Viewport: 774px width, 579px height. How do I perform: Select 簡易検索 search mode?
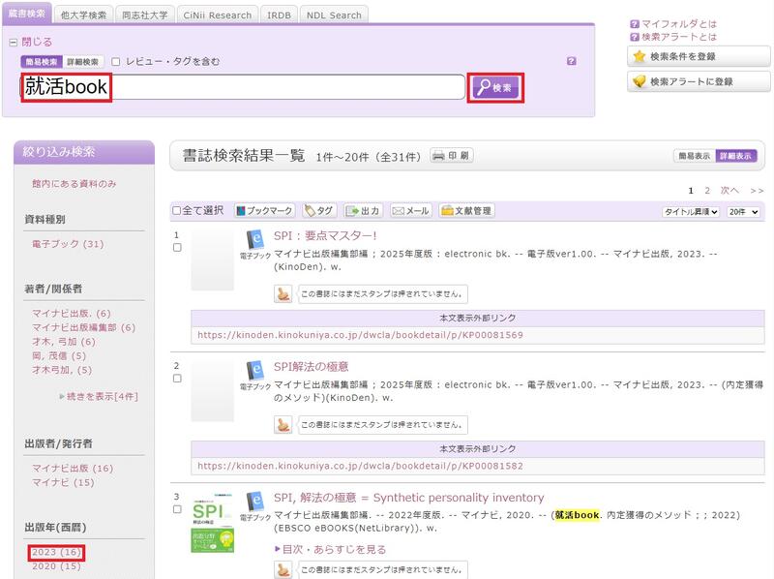(42, 62)
